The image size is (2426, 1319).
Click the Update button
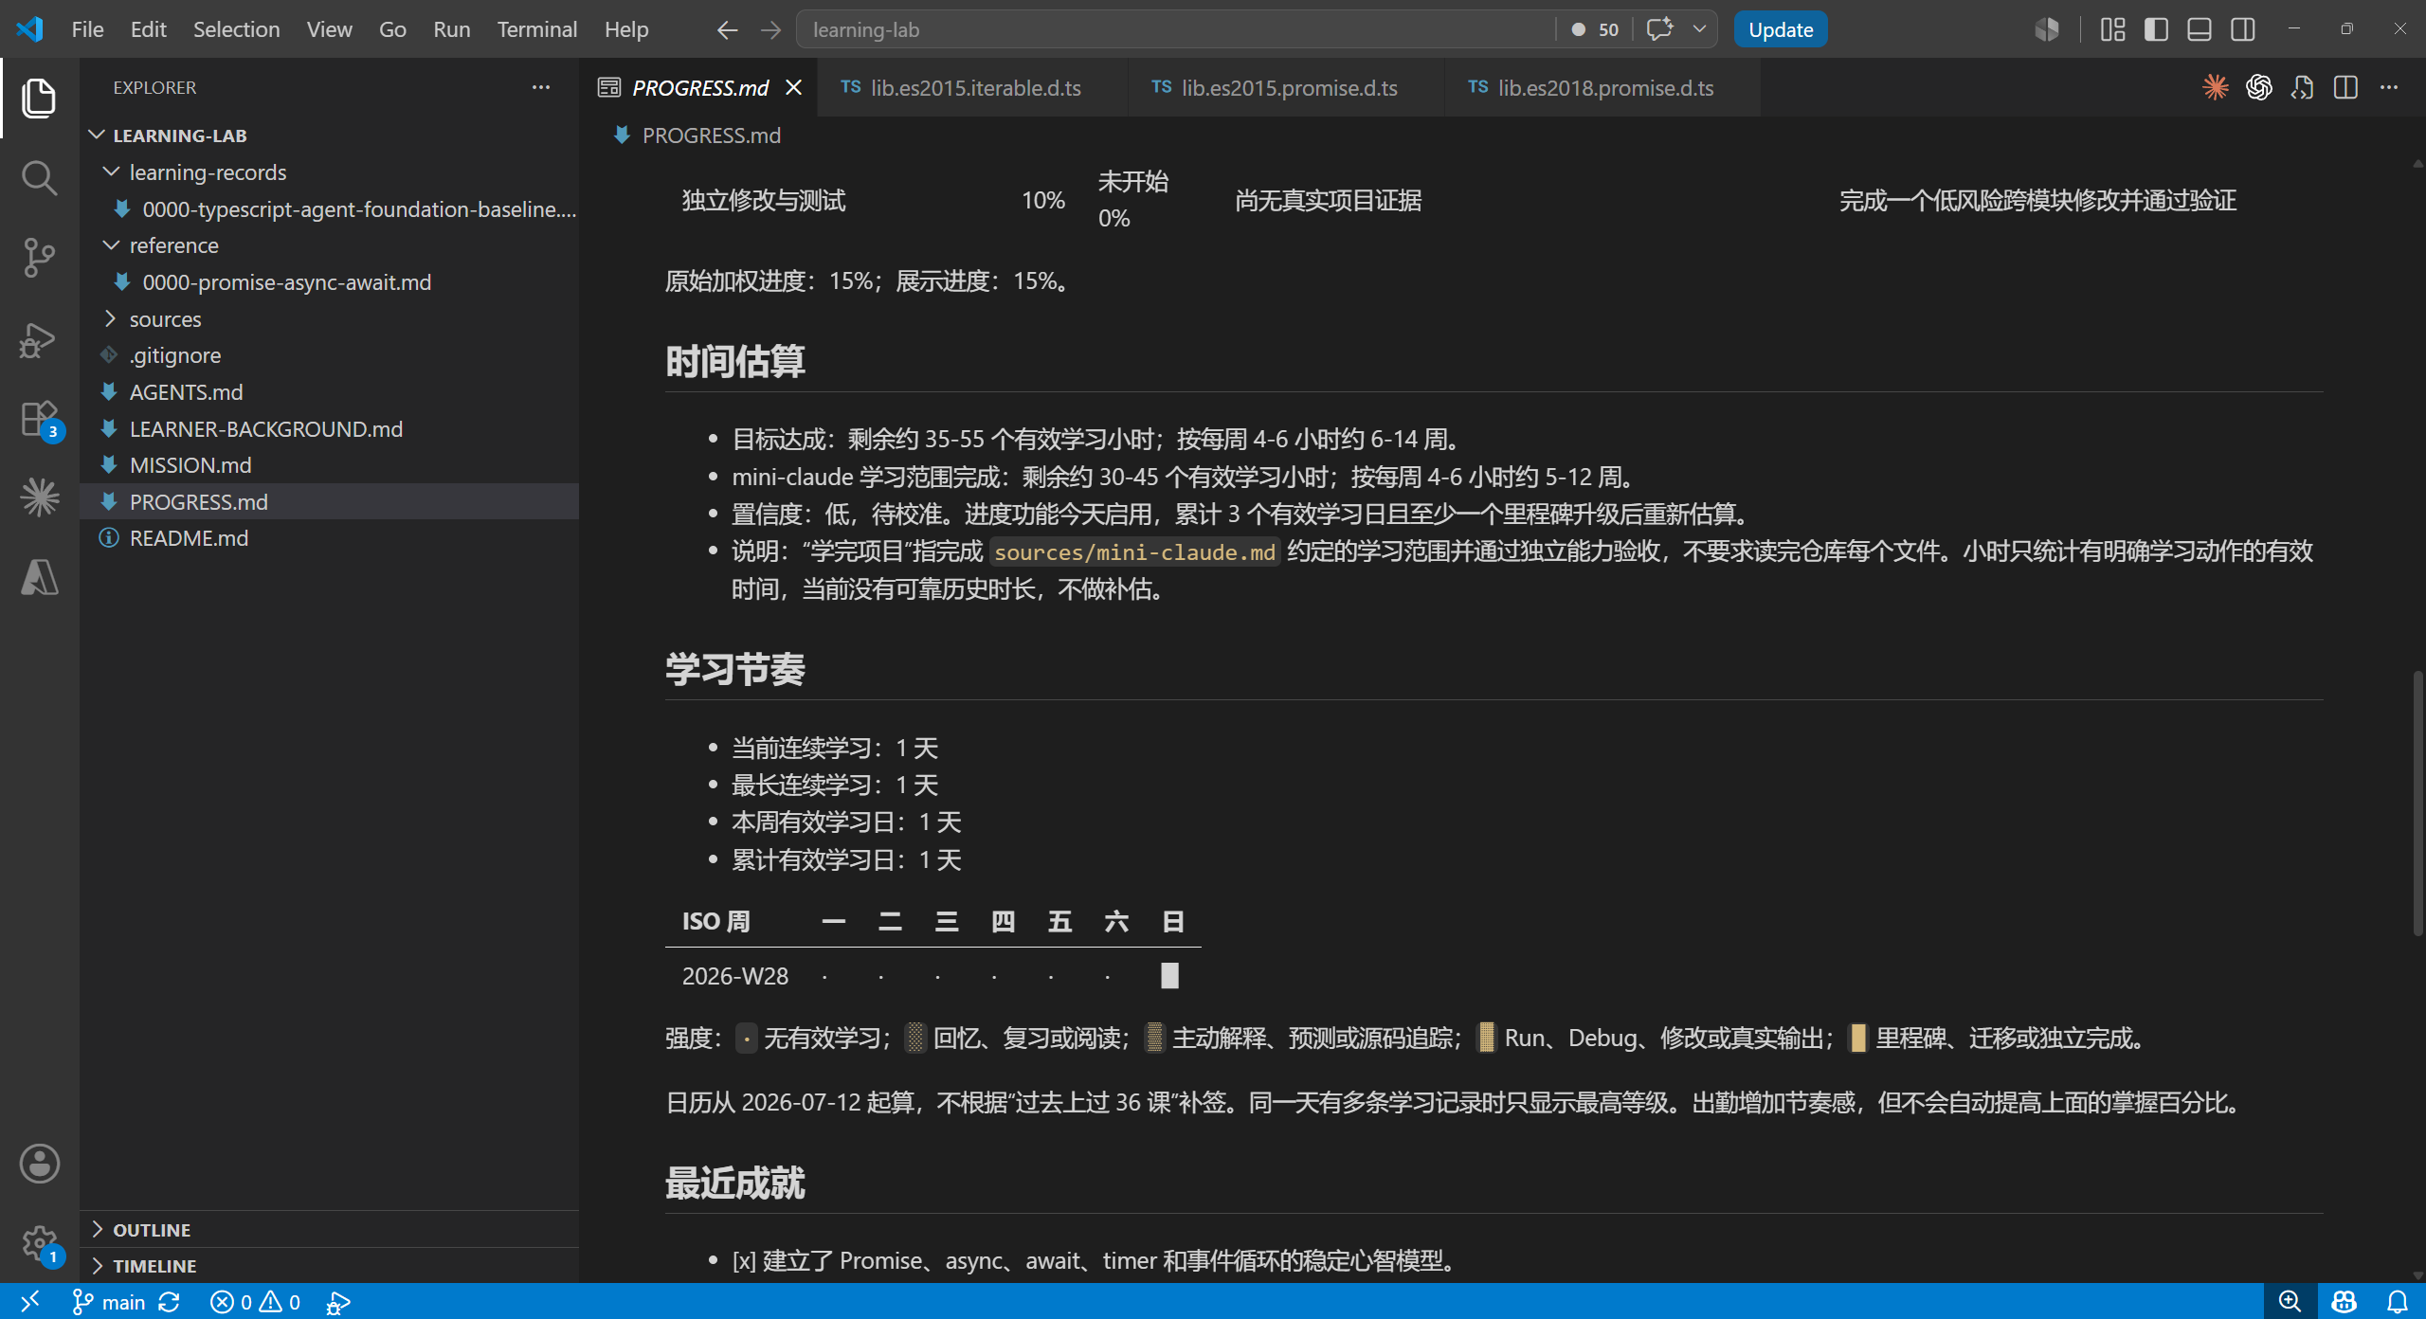(1781, 29)
